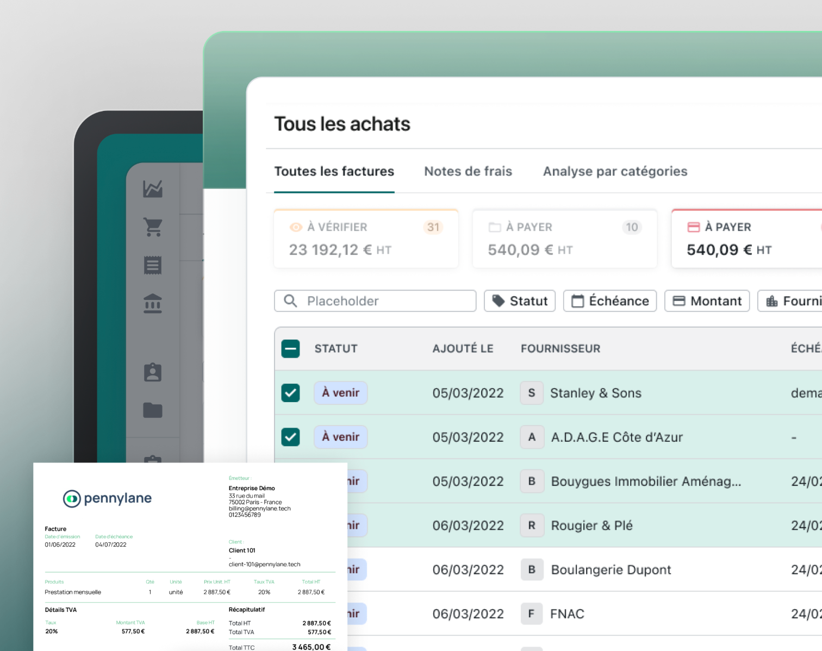Screen dimensions: 822x651
Task: Click into the Placeholder search field
Action: coord(375,301)
